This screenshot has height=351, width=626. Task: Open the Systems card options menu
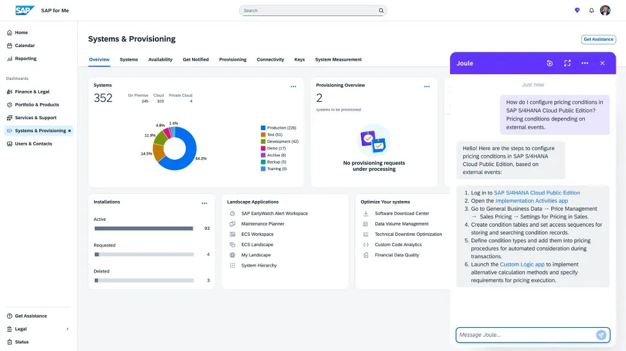pyautogui.click(x=293, y=86)
